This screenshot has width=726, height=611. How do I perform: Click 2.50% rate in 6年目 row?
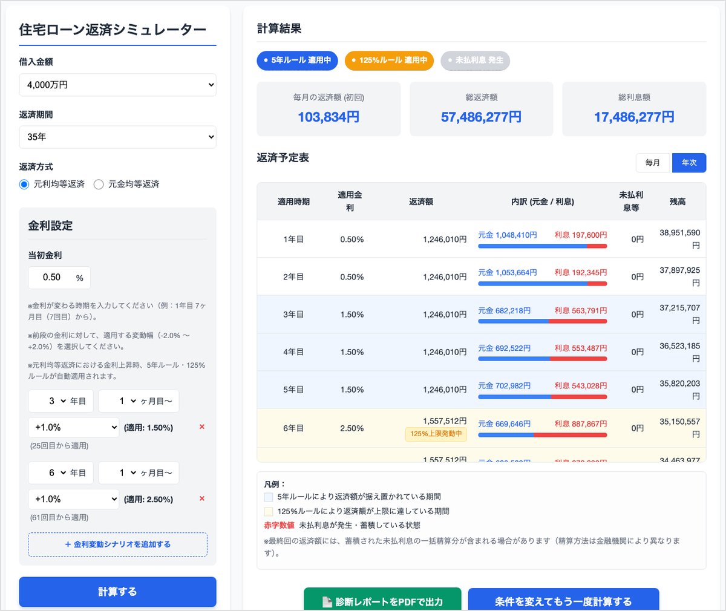pyautogui.click(x=352, y=428)
